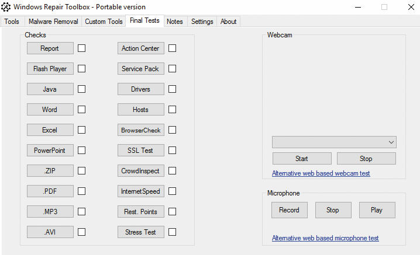Click the Word test button
Image resolution: width=420 pixels, height=255 pixels.
tap(50, 110)
